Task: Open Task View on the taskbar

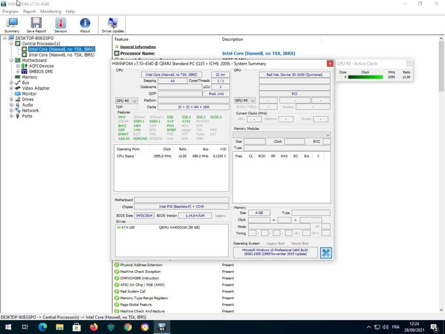Action: (x=25, y=327)
